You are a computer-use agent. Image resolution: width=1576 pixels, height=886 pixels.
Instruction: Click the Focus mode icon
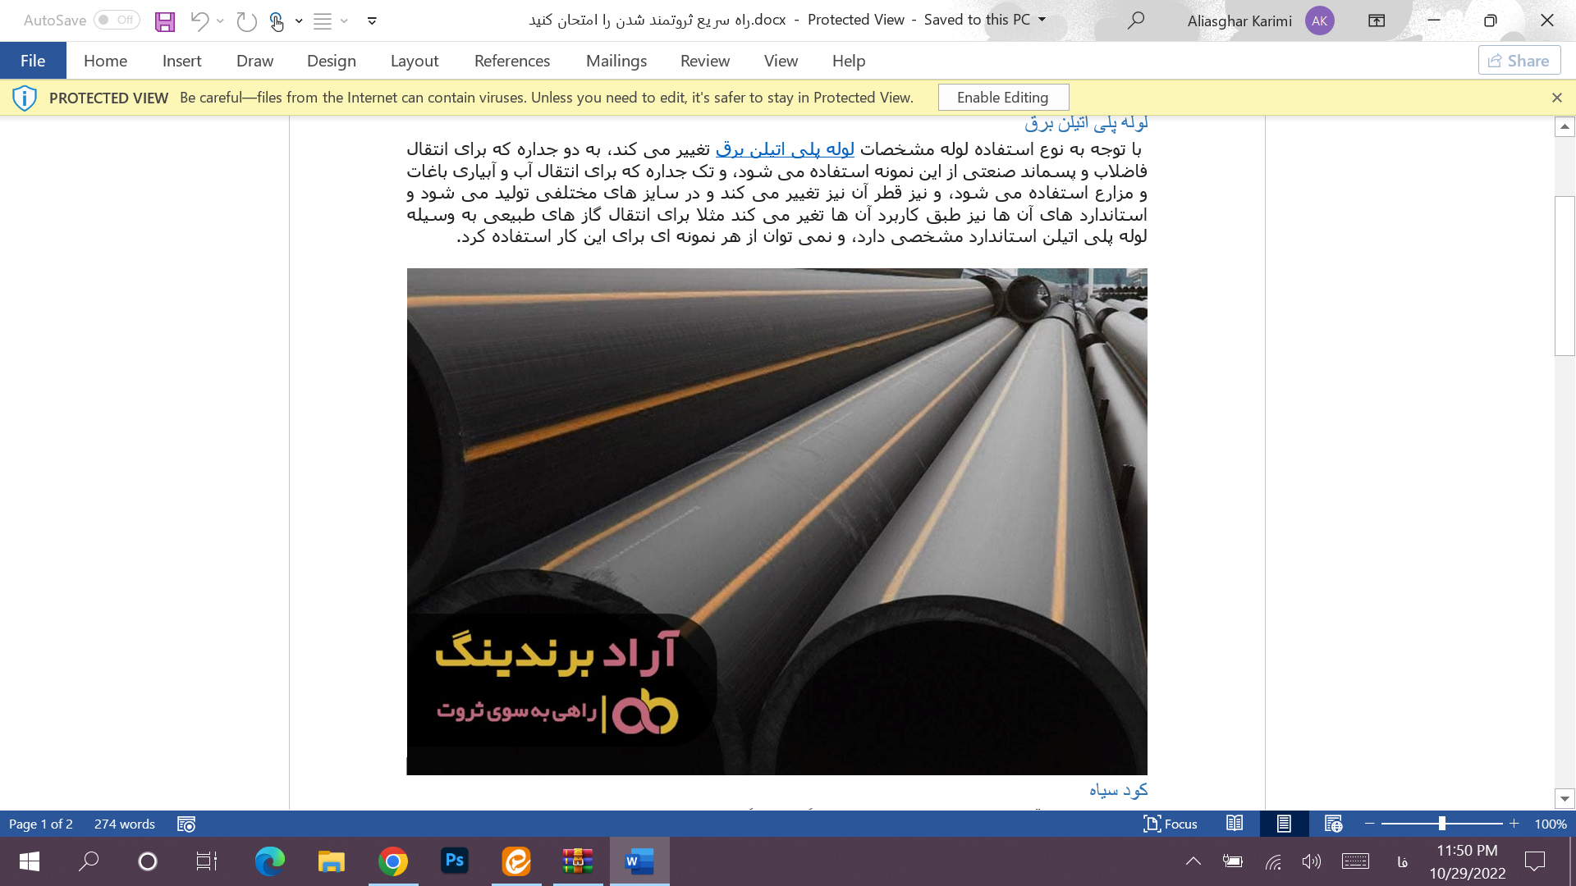point(1170,824)
